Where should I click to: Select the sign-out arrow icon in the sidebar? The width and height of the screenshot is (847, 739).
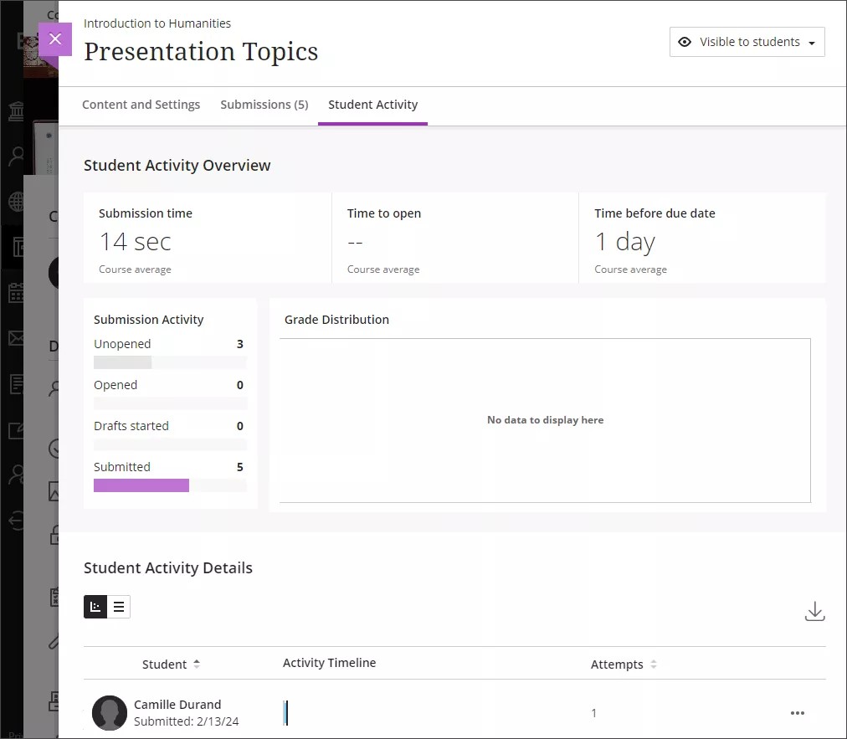point(14,521)
